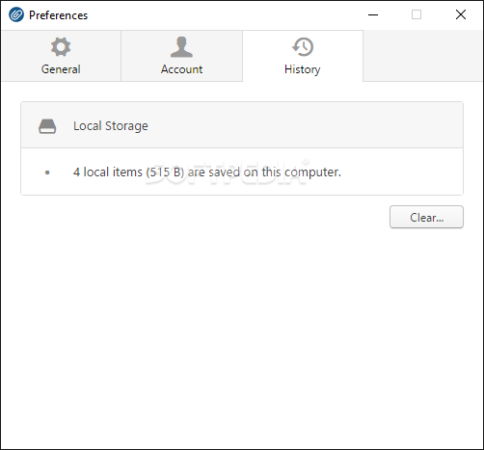Click the "(515 B)" size text
Screen dimensions: 484x450
(165, 172)
